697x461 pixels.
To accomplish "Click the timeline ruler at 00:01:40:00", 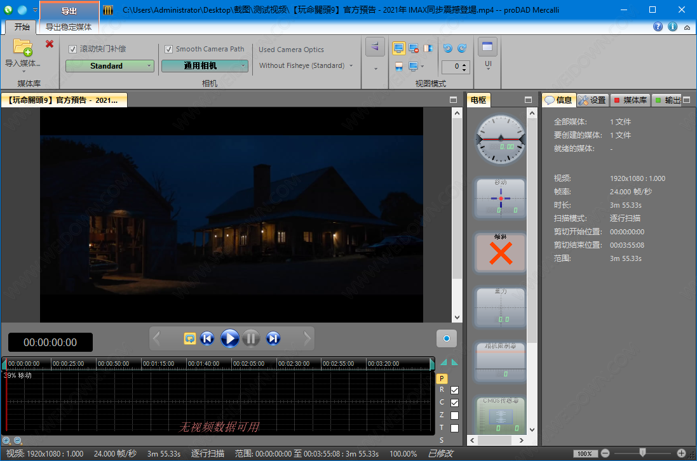I will click(203, 364).
